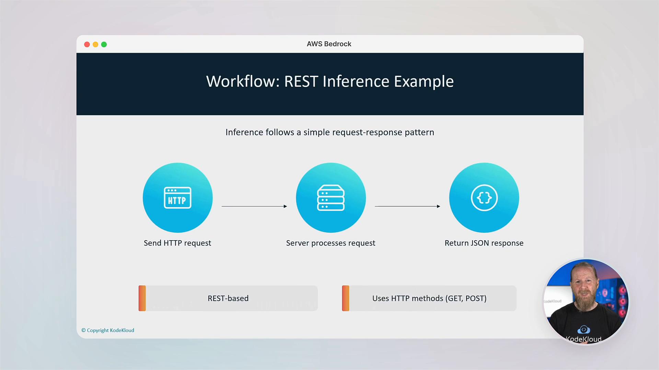
Task: Click the JSON curly braces icon
Action: 484,198
